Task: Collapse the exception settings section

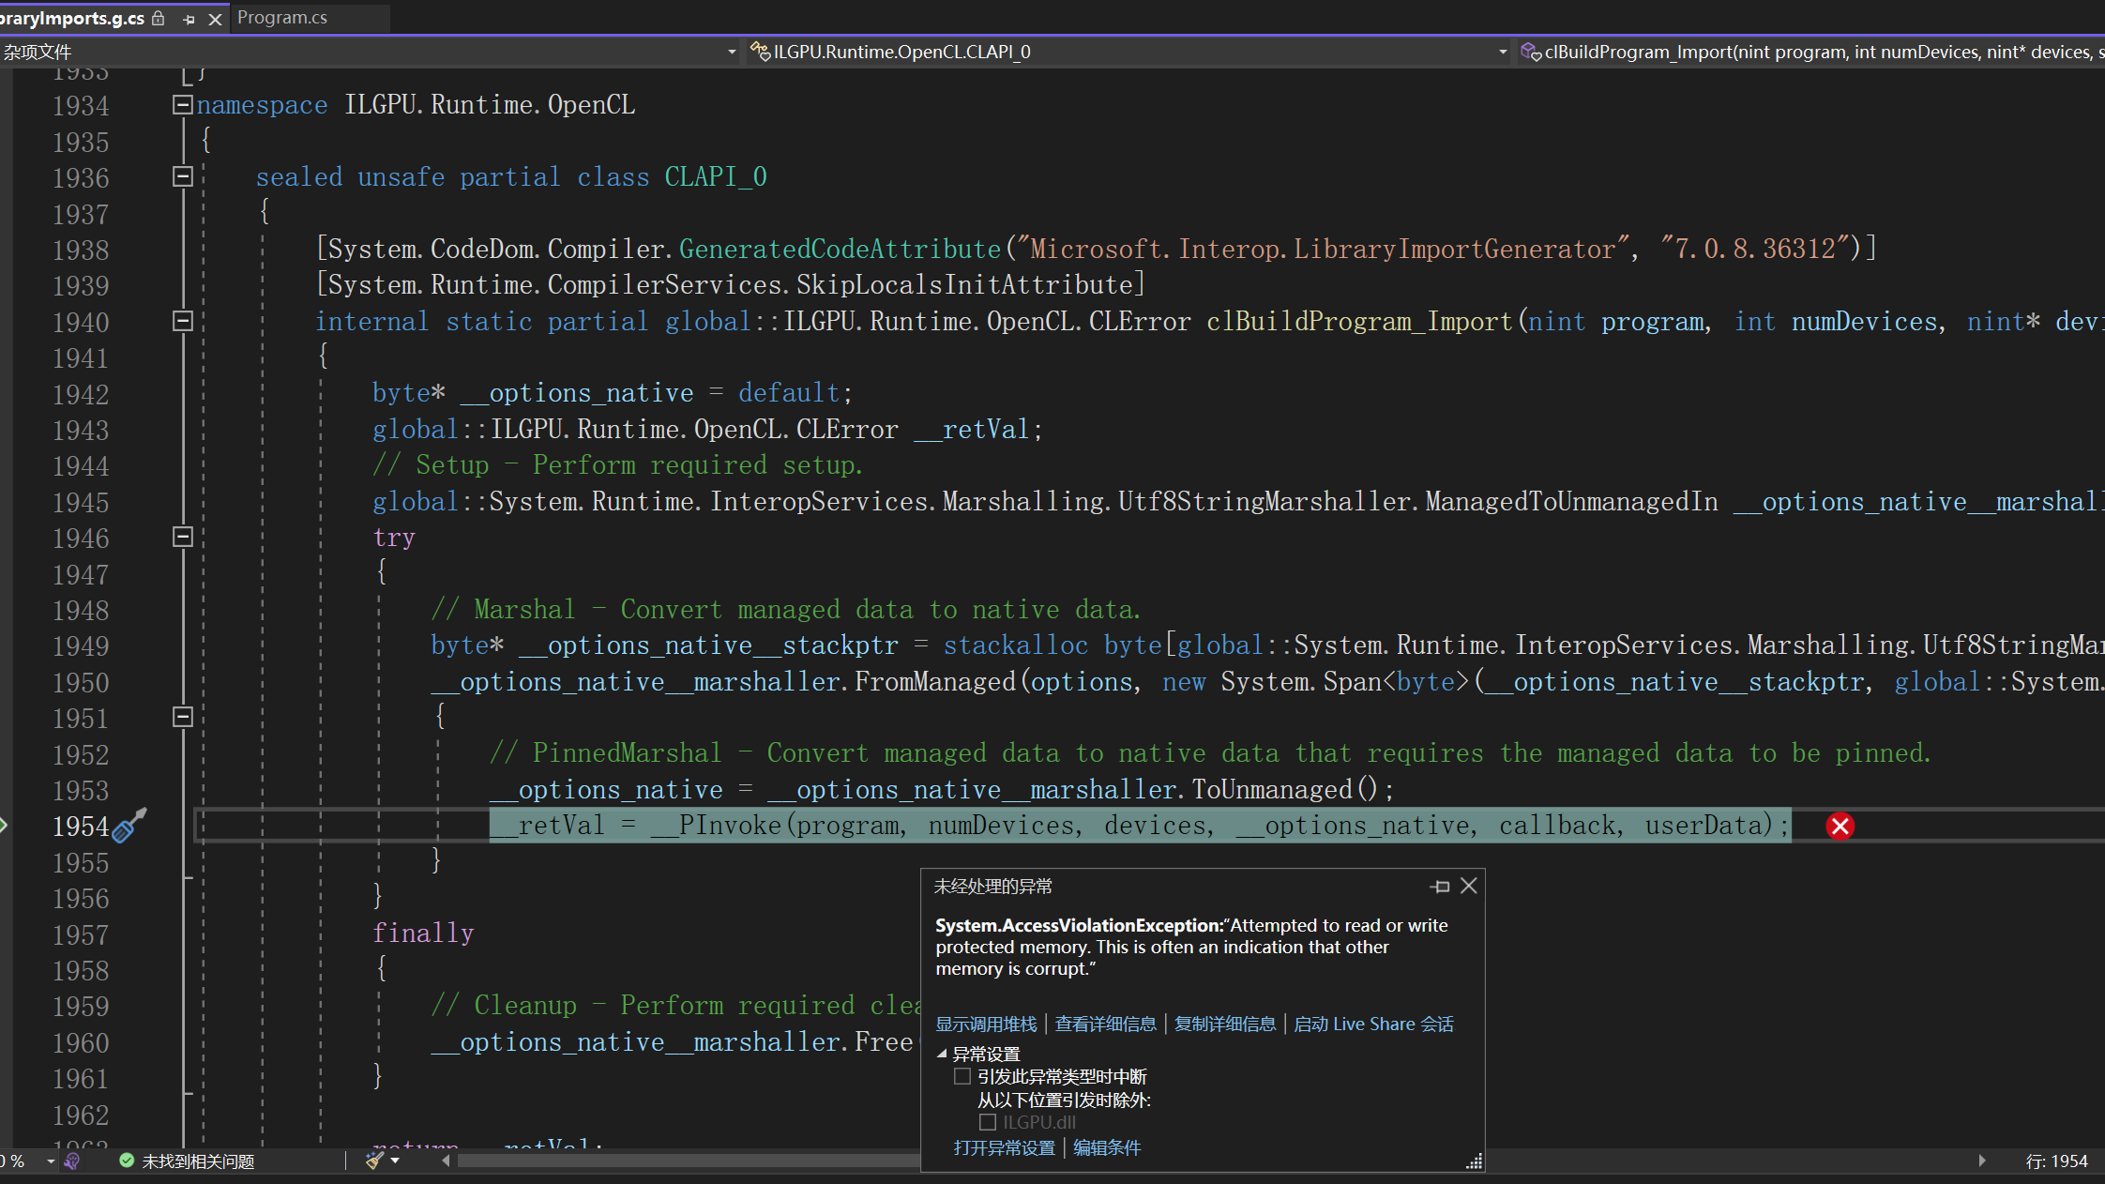Action: coord(942,1054)
